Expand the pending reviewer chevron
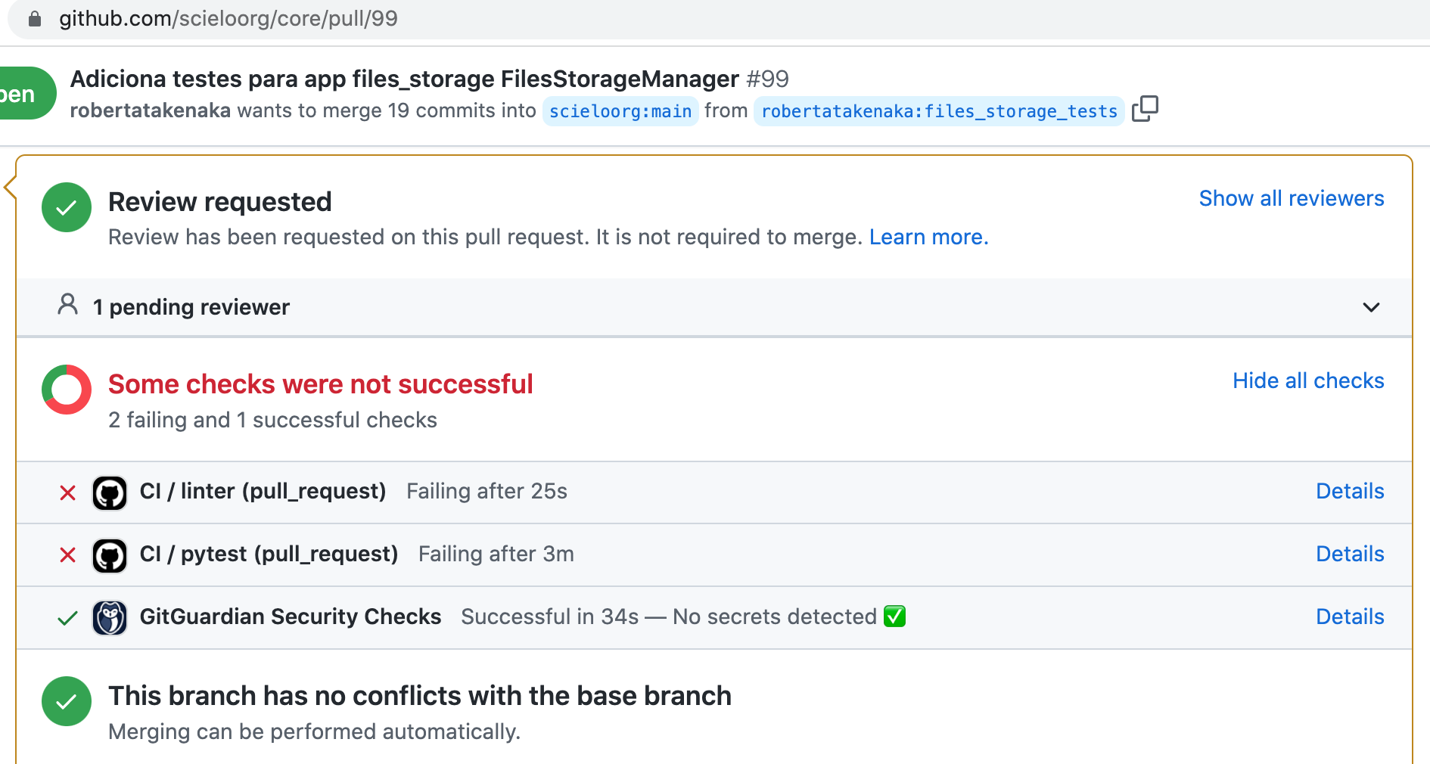Screen dimensions: 1430x764 pos(1371,307)
